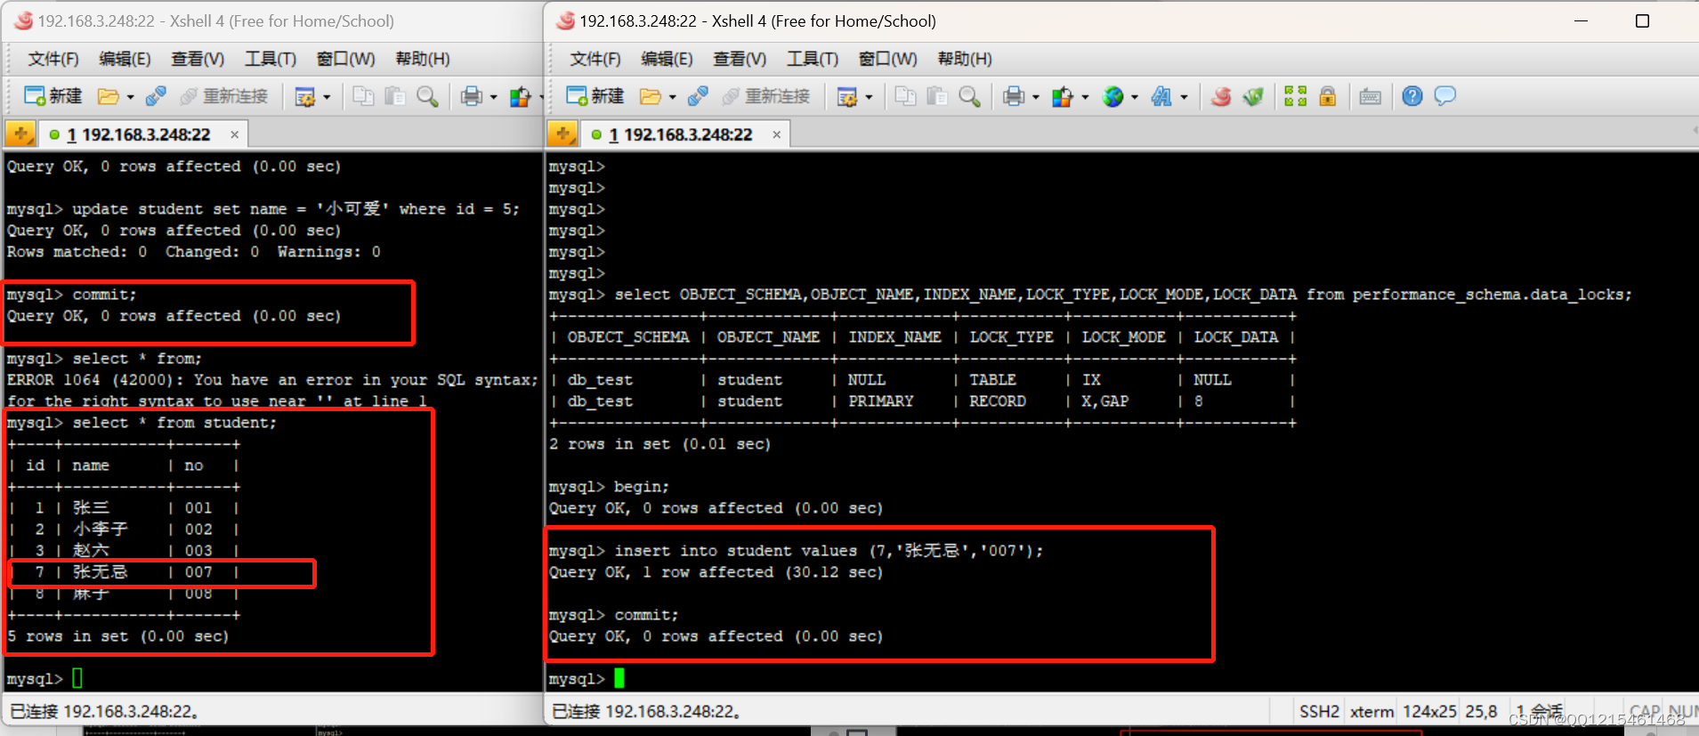This screenshot has width=1699, height=736.
Task: Click the color scheme icon in left window
Action: 520,96
